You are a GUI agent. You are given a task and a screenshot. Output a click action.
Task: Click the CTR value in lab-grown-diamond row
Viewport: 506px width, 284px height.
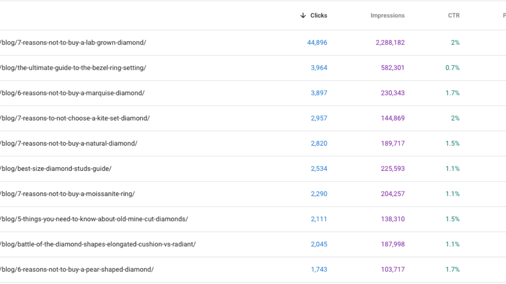click(x=455, y=43)
